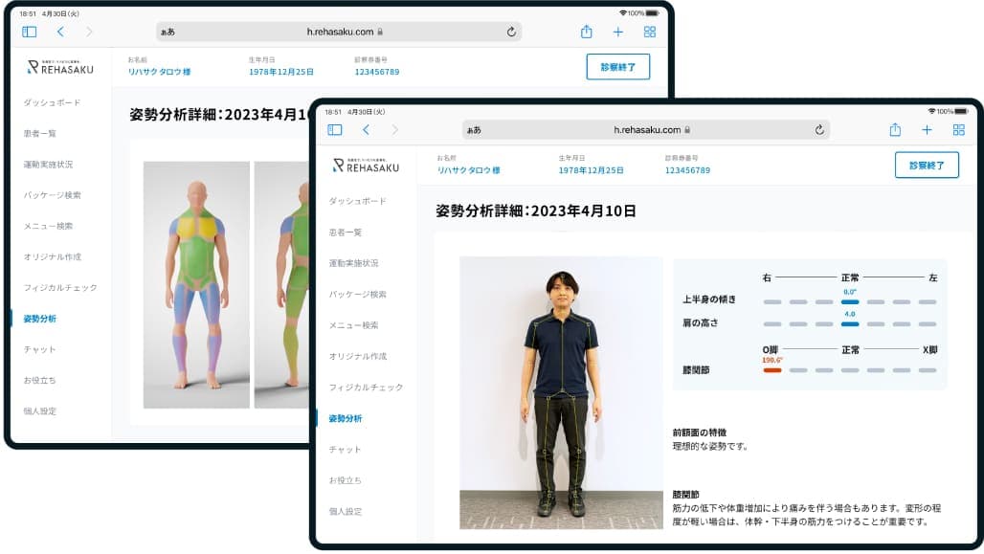Click the share icon in the back browser
The image size is (984, 554).
coord(587,32)
